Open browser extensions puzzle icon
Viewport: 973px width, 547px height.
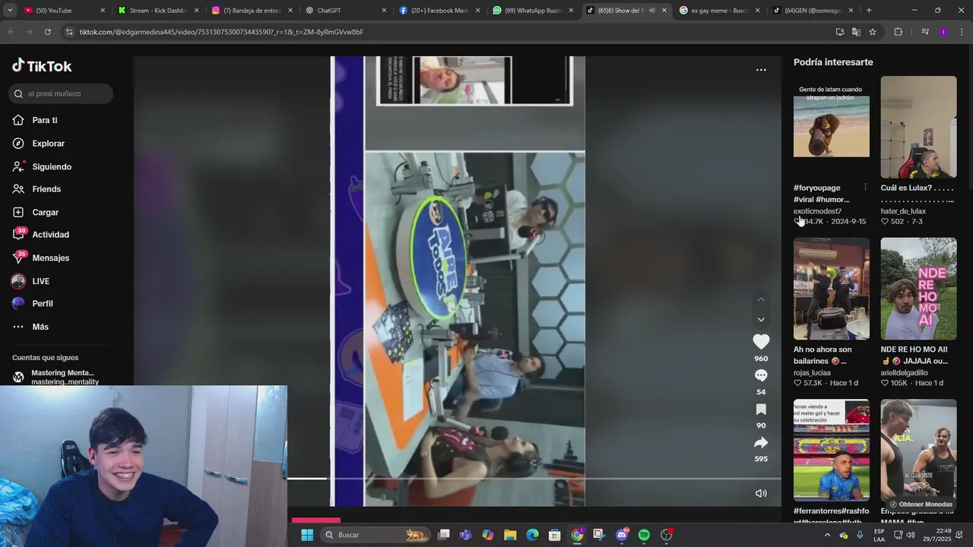(899, 32)
